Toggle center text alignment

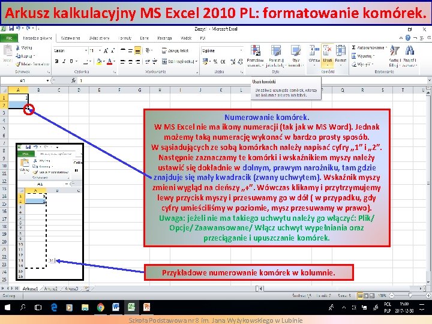pyautogui.click(x=130, y=61)
